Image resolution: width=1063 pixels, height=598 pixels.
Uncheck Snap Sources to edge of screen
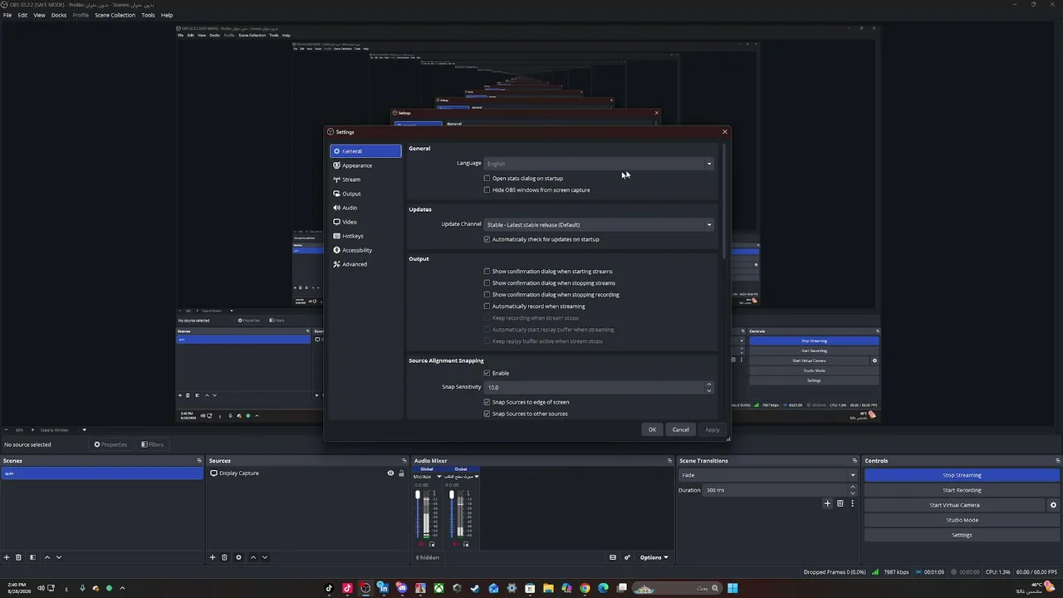coord(487,402)
